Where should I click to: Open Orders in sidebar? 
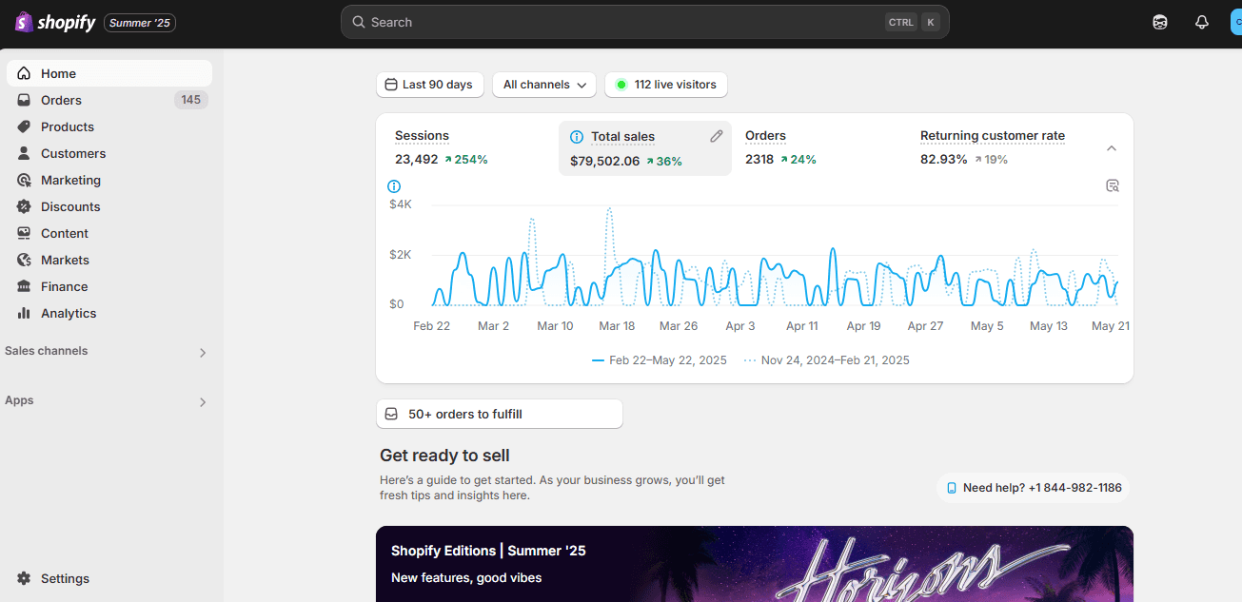(x=109, y=100)
